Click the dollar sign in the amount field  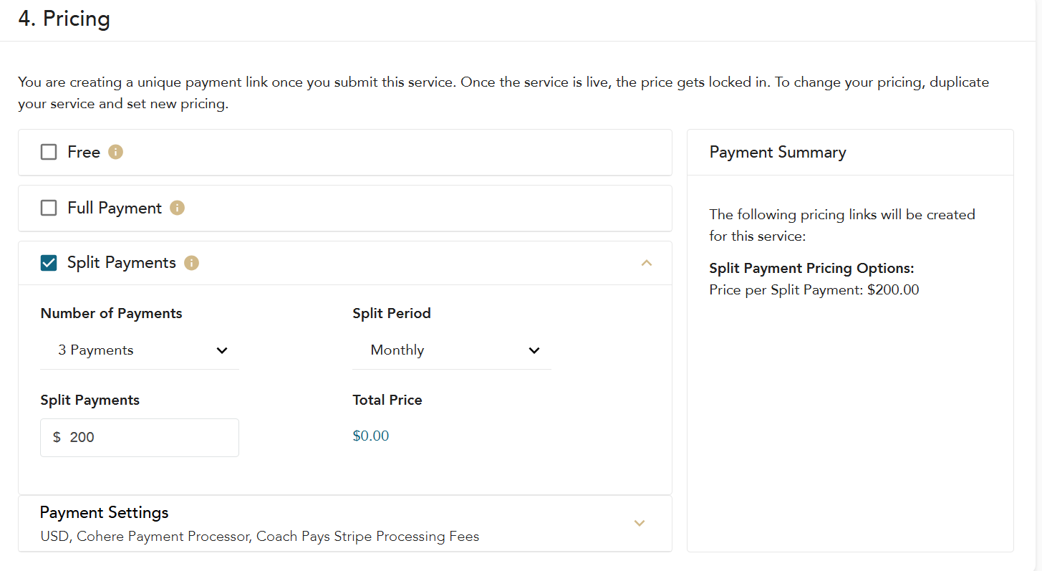(x=57, y=437)
